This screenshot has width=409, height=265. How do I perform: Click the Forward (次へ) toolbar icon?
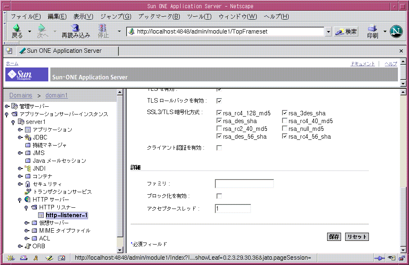[42, 28]
